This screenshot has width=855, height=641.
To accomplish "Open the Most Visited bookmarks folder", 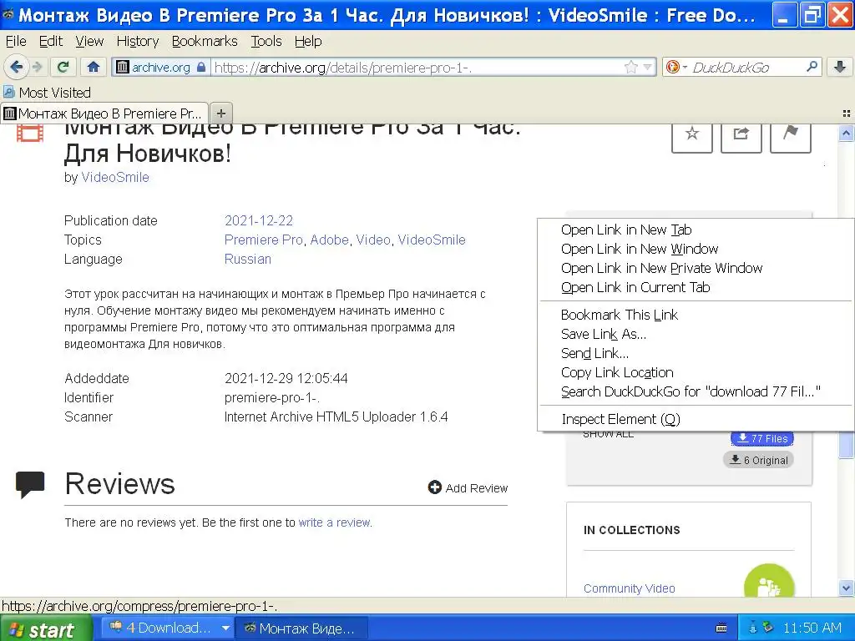I will 47,93.
